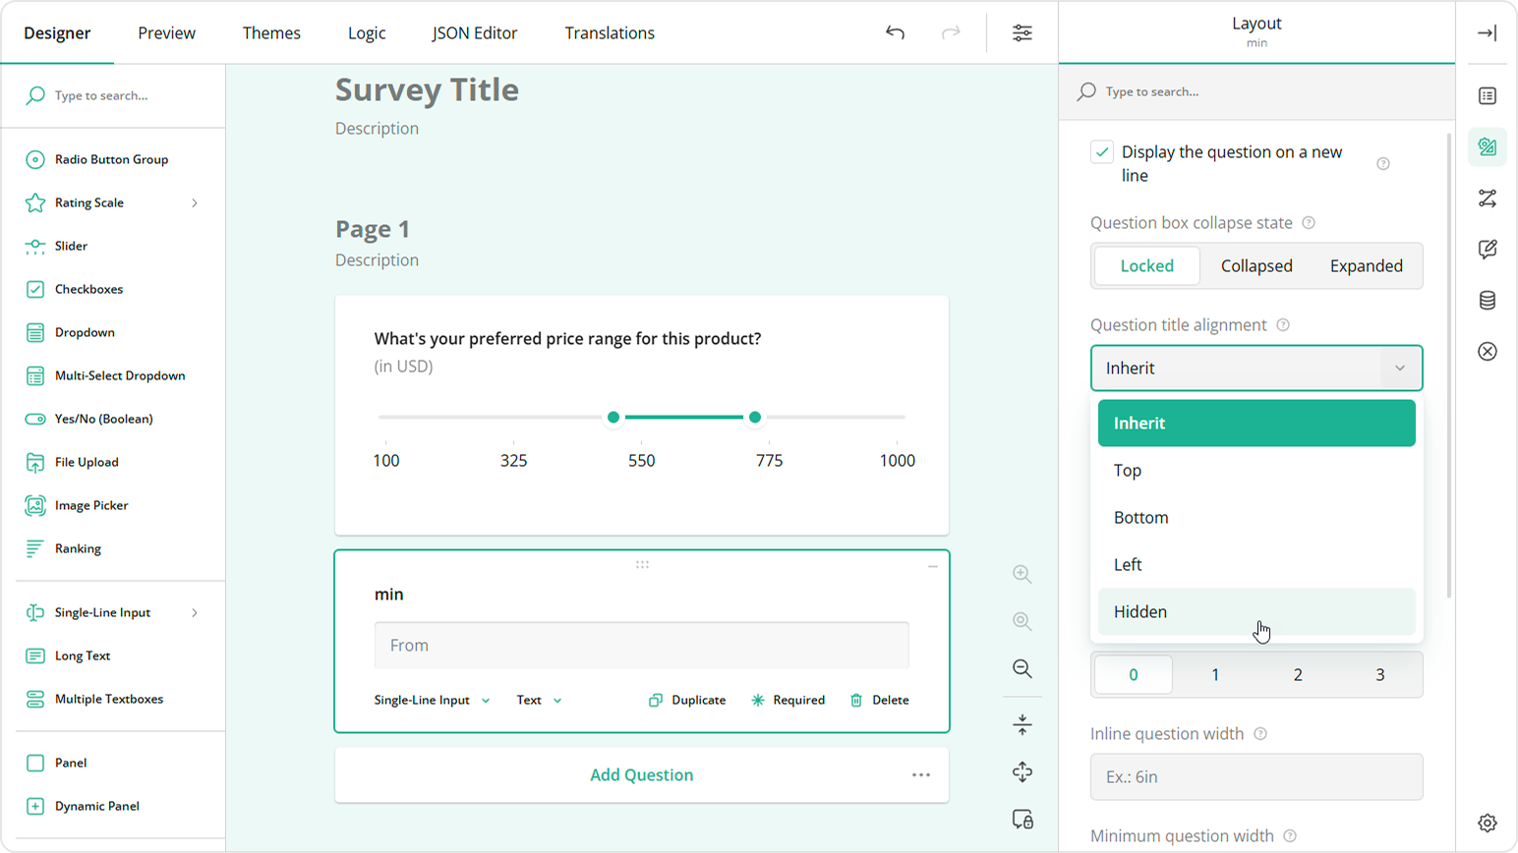Click the Validation circle-x sidebar icon
The height and width of the screenshot is (853, 1518).
(x=1487, y=352)
